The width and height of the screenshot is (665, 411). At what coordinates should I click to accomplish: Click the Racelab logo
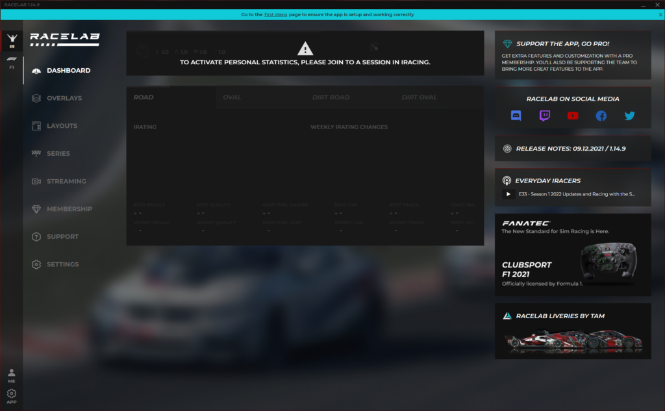pos(65,40)
